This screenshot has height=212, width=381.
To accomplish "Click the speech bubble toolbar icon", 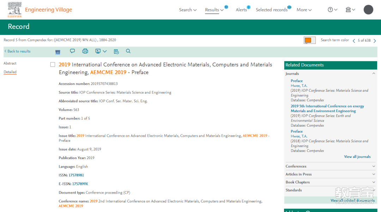I will [72, 51].
